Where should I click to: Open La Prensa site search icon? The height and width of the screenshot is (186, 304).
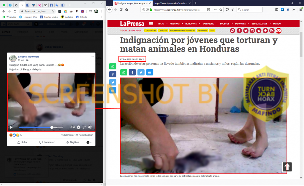[232, 31]
